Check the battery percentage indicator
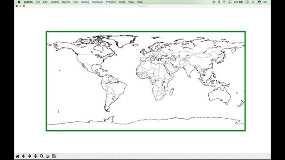The height and width of the screenshot is (160, 285). (238, 2)
